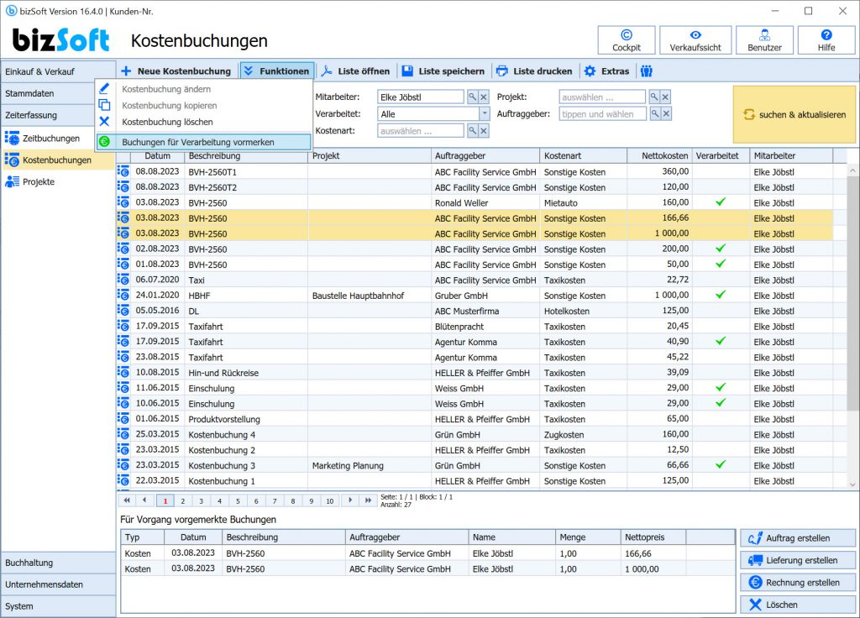Click row icon for Kostenbuchung 4
Image resolution: width=860 pixels, height=618 pixels.
coord(124,434)
